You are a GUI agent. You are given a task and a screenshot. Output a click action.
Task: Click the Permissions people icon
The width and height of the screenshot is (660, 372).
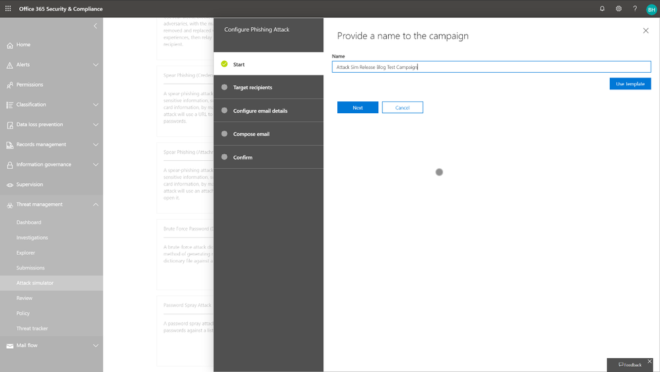click(x=10, y=85)
